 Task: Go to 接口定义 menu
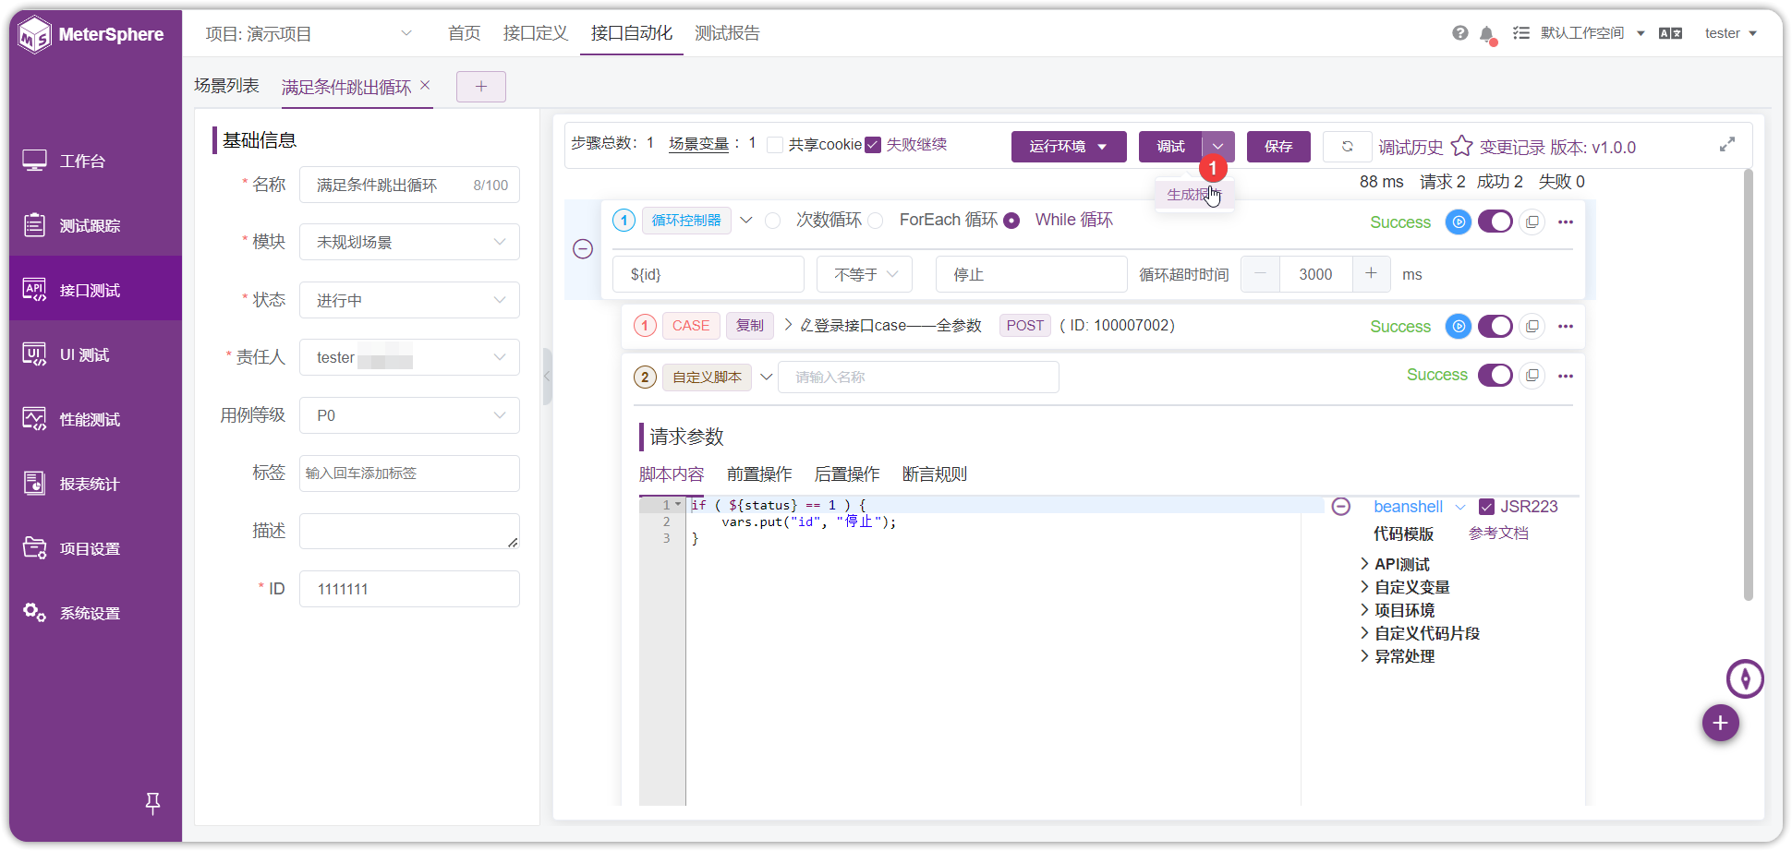click(536, 33)
